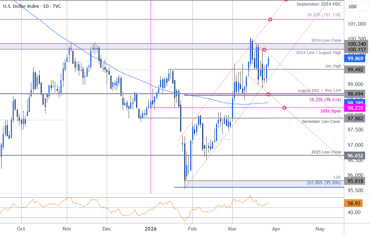Select the U.S. Dollar Index chart title
This screenshot has height=235, width=370.
32,6
